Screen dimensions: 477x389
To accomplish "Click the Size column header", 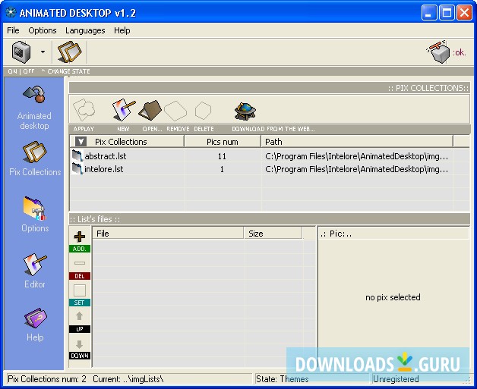I will click(273, 234).
